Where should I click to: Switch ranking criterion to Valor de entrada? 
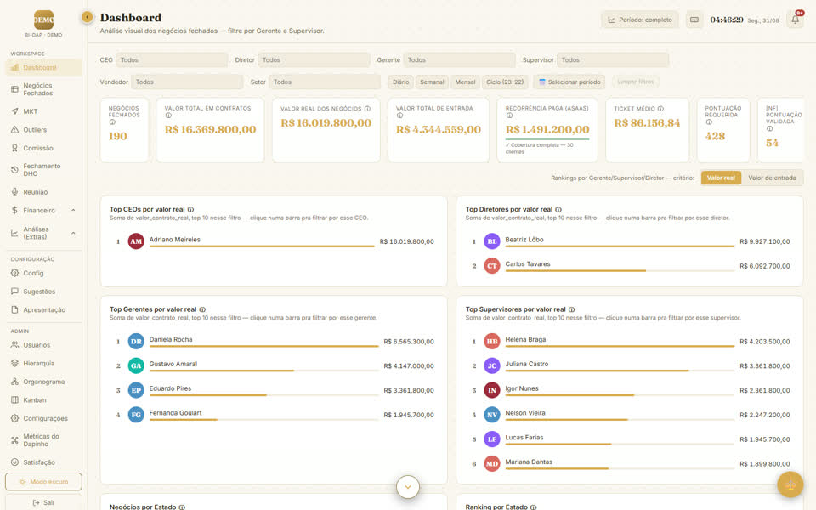(x=772, y=178)
